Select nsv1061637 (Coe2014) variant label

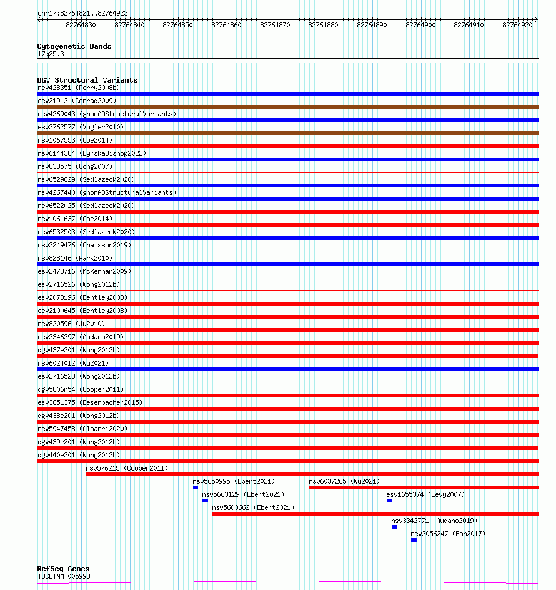click(x=75, y=219)
